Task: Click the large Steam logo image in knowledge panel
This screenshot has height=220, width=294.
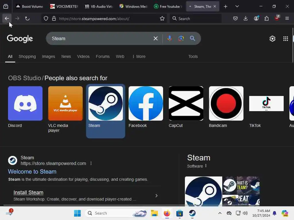Action: point(204,191)
